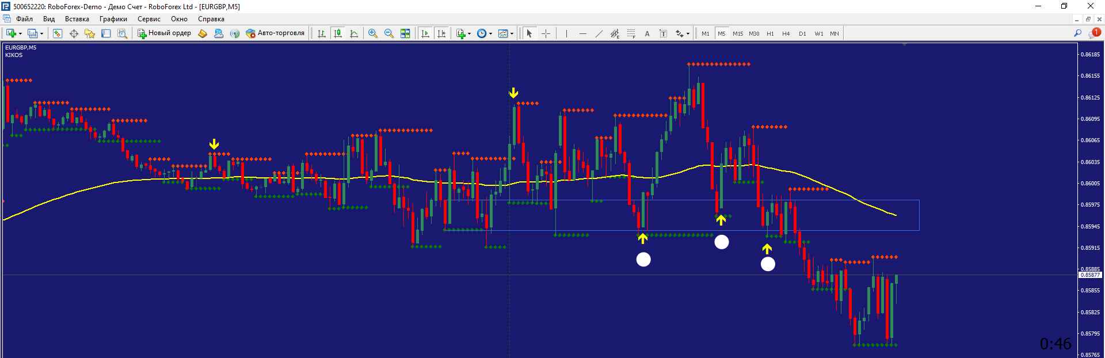Switch timeframe to M15
This screenshot has width=1105, height=358.
[x=738, y=33]
